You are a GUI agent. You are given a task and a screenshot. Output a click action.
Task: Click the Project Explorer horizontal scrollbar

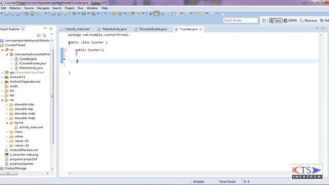(9, 174)
